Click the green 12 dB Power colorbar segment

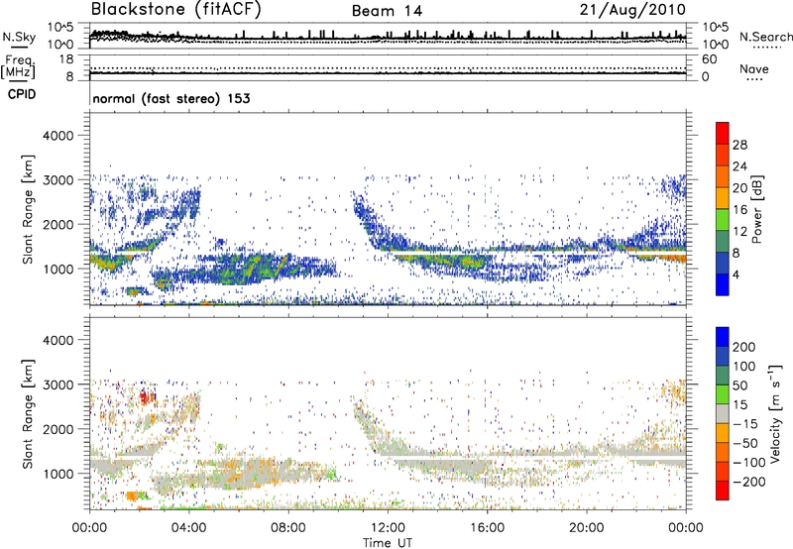click(723, 219)
